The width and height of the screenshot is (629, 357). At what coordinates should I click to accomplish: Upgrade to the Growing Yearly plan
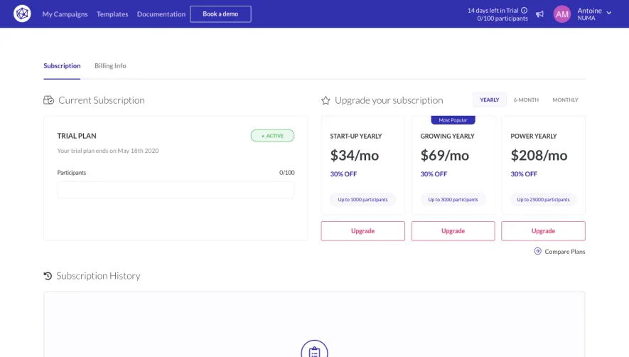pyautogui.click(x=453, y=231)
